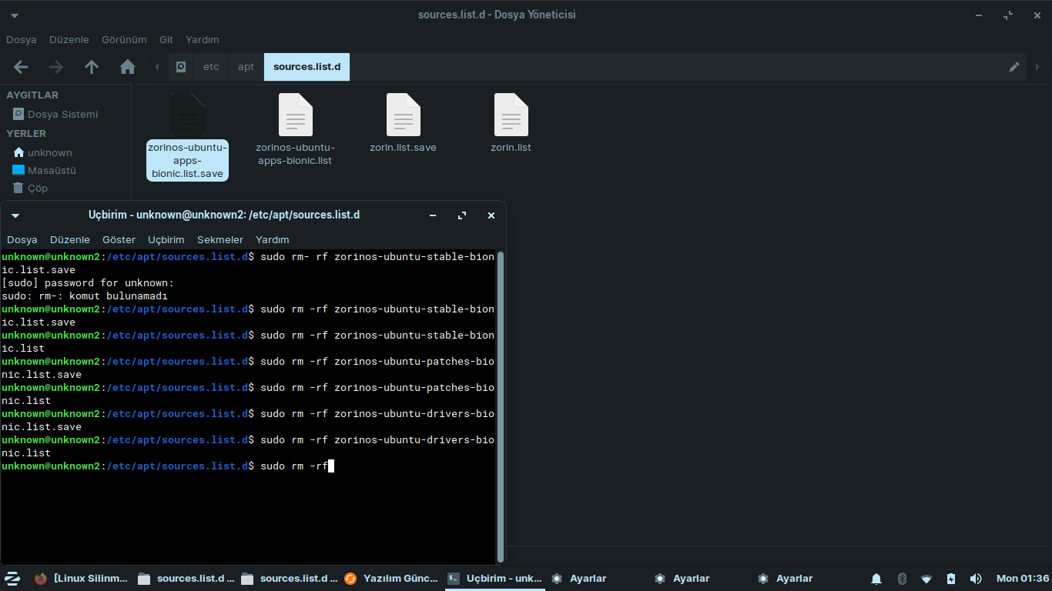This screenshot has height=591, width=1052.
Task: Go back in file manager
Action: click(x=21, y=67)
